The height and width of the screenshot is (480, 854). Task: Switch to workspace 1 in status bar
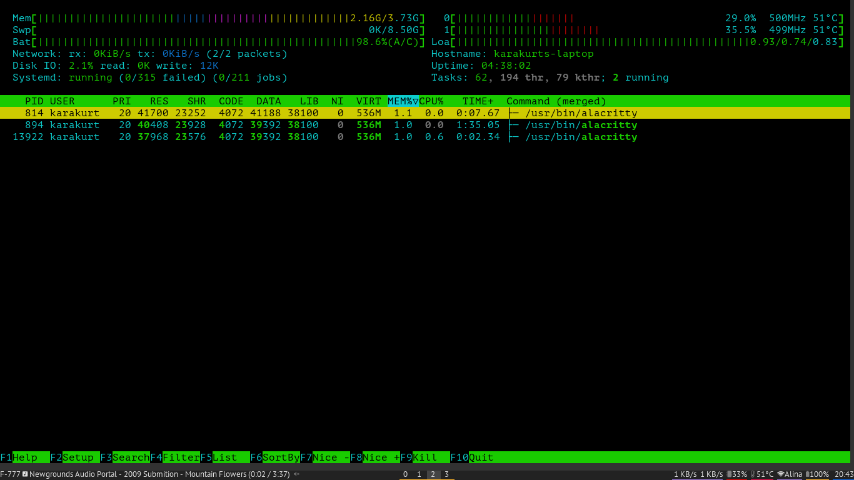tap(419, 474)
